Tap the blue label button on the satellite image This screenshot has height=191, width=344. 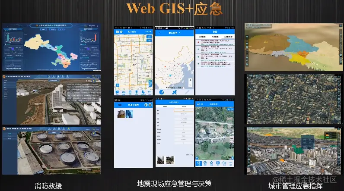pyautogui.click(x=230, y=109)
